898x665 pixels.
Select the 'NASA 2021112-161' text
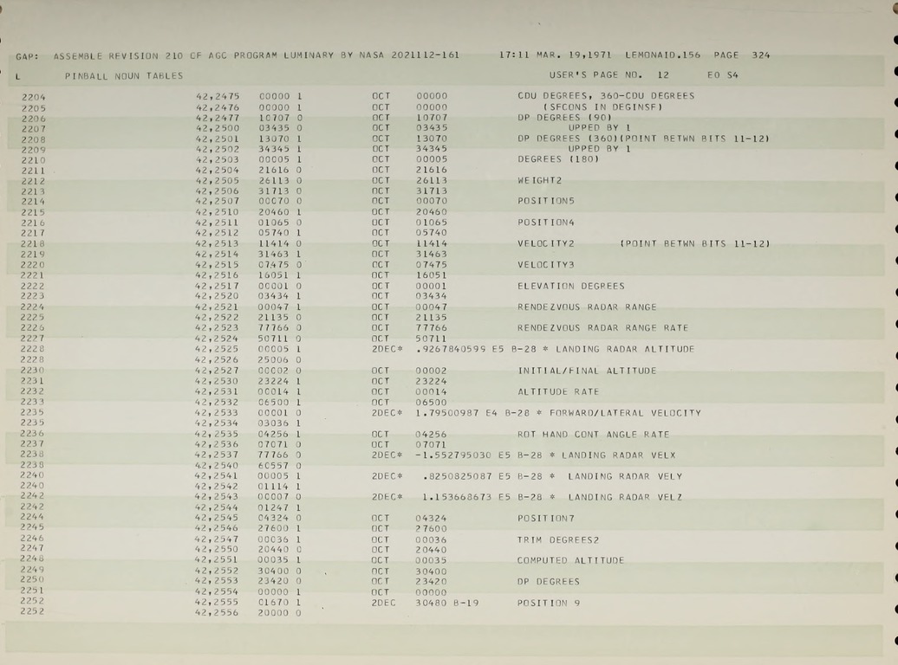click(409, 55)
